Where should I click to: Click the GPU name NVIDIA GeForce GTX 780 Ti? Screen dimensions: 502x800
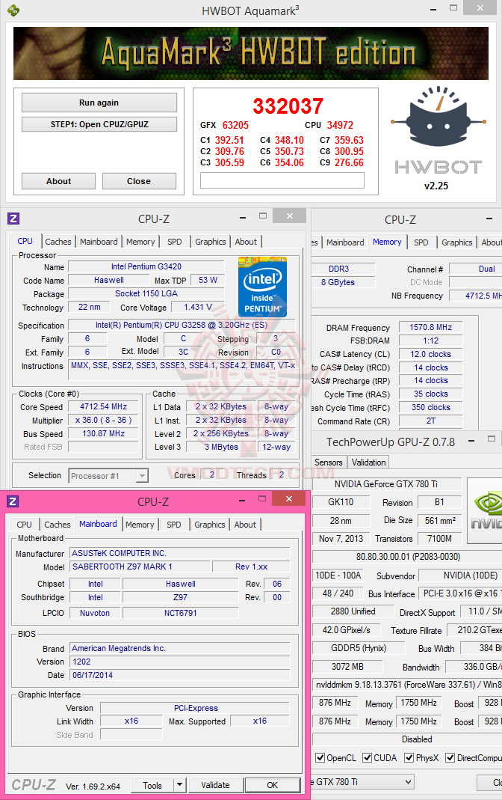(386, 483)
